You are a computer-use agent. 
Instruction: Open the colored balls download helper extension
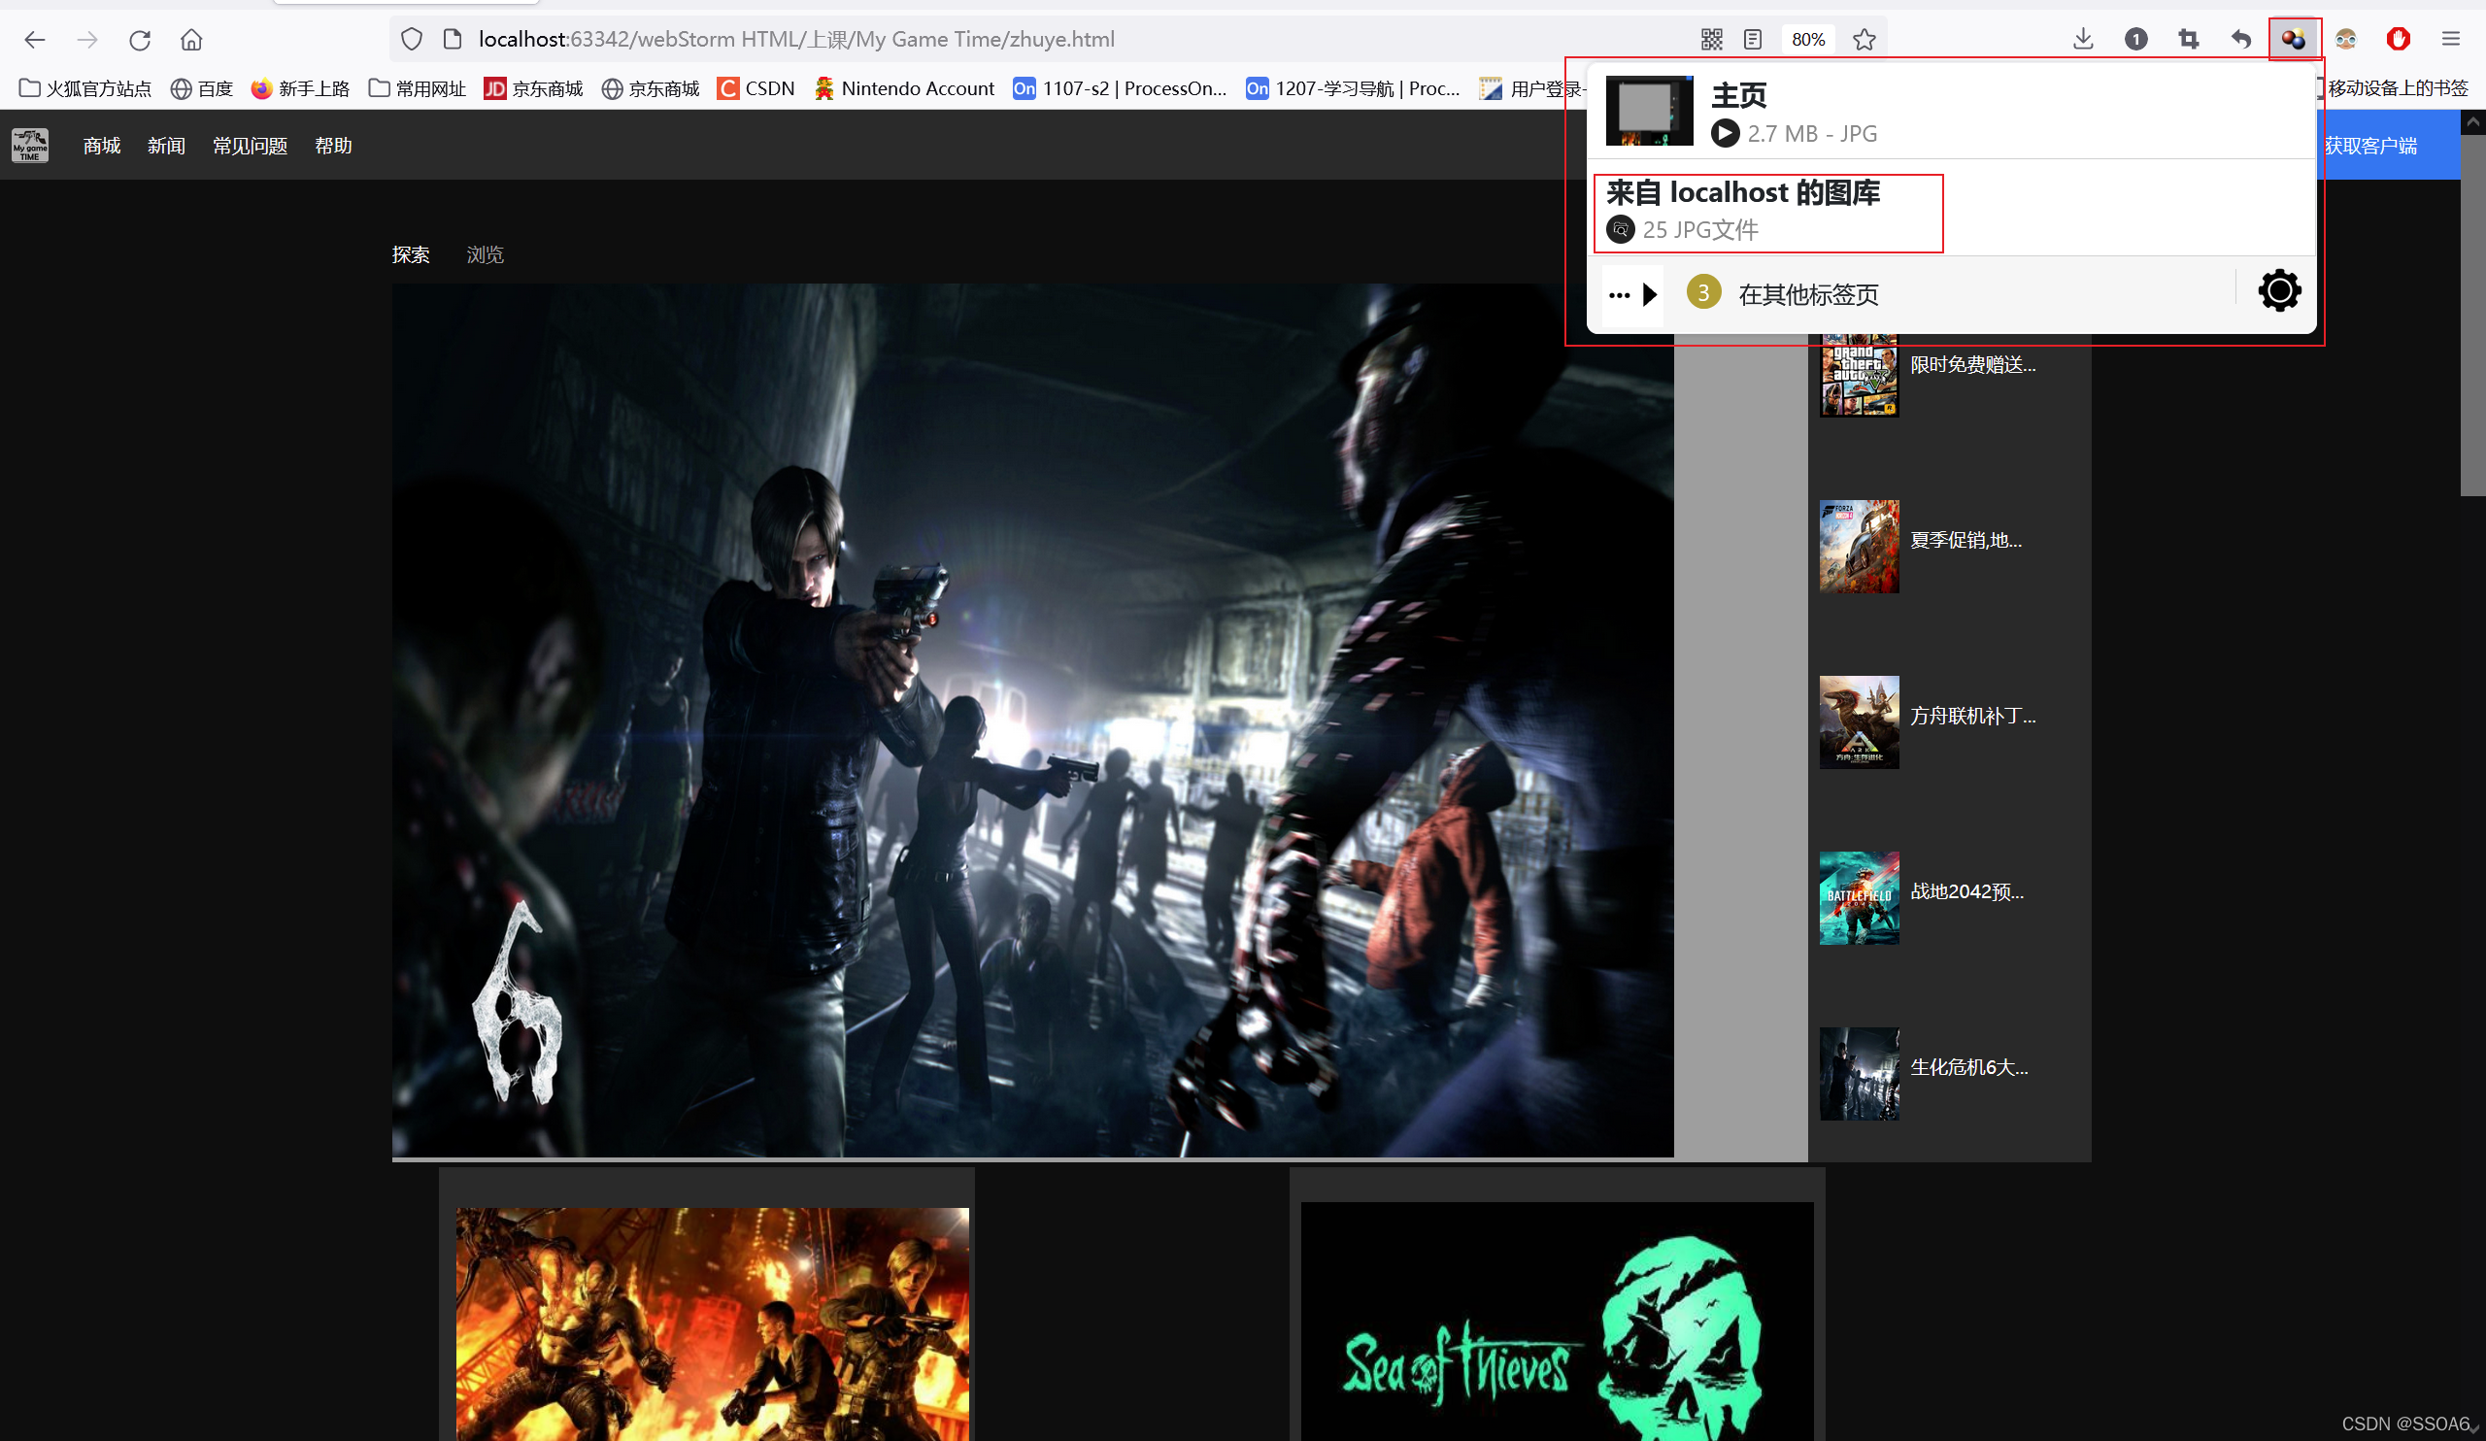pos(2294,40)
